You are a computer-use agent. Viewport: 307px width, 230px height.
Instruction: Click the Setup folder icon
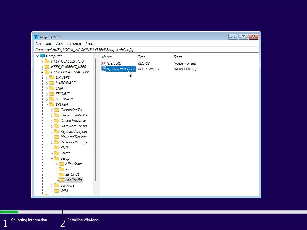(57, 158)
